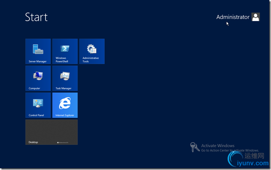Switch to the Desktop tile
The image size is (271, 170).
[51, 132]
